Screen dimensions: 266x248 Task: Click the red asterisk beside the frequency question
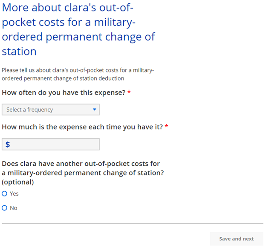[x=129, y=92]
